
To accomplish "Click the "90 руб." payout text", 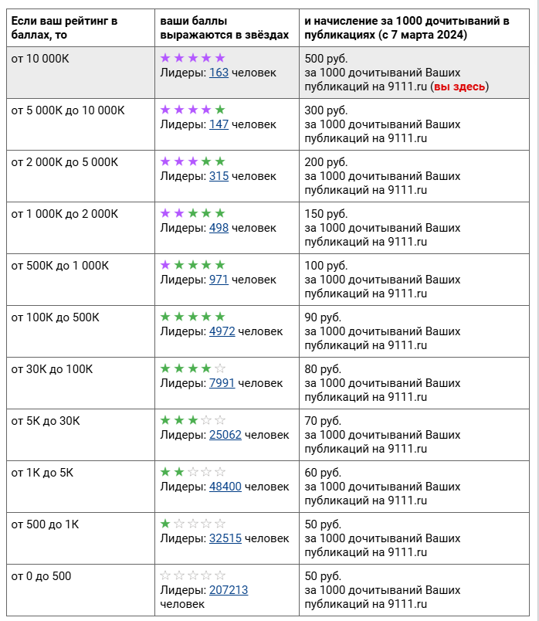I will 322,317.
